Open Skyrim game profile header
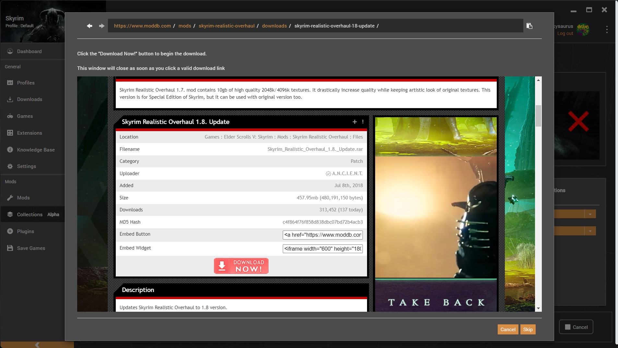The width and height of the screenshot is (618, 348). [x=32, y=21]
